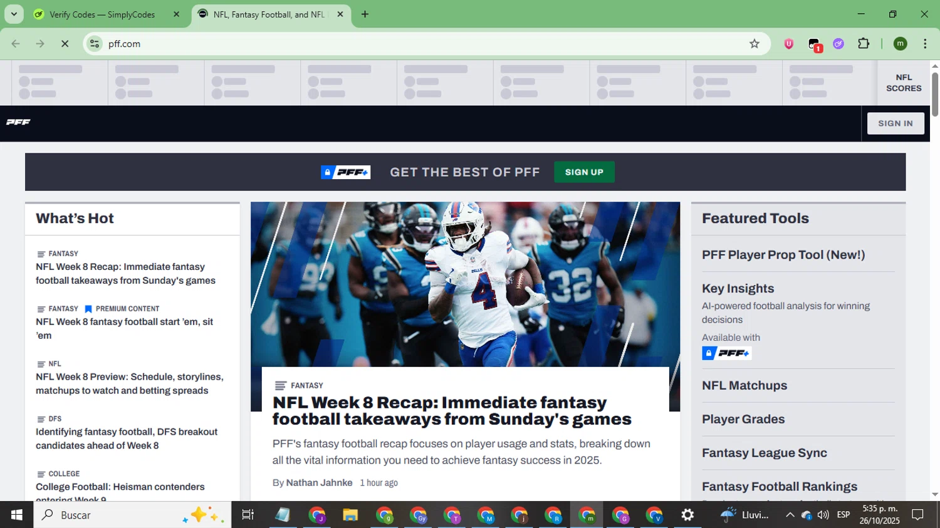
Task: Switch the ESP input language
Action: tap(843, 515)
